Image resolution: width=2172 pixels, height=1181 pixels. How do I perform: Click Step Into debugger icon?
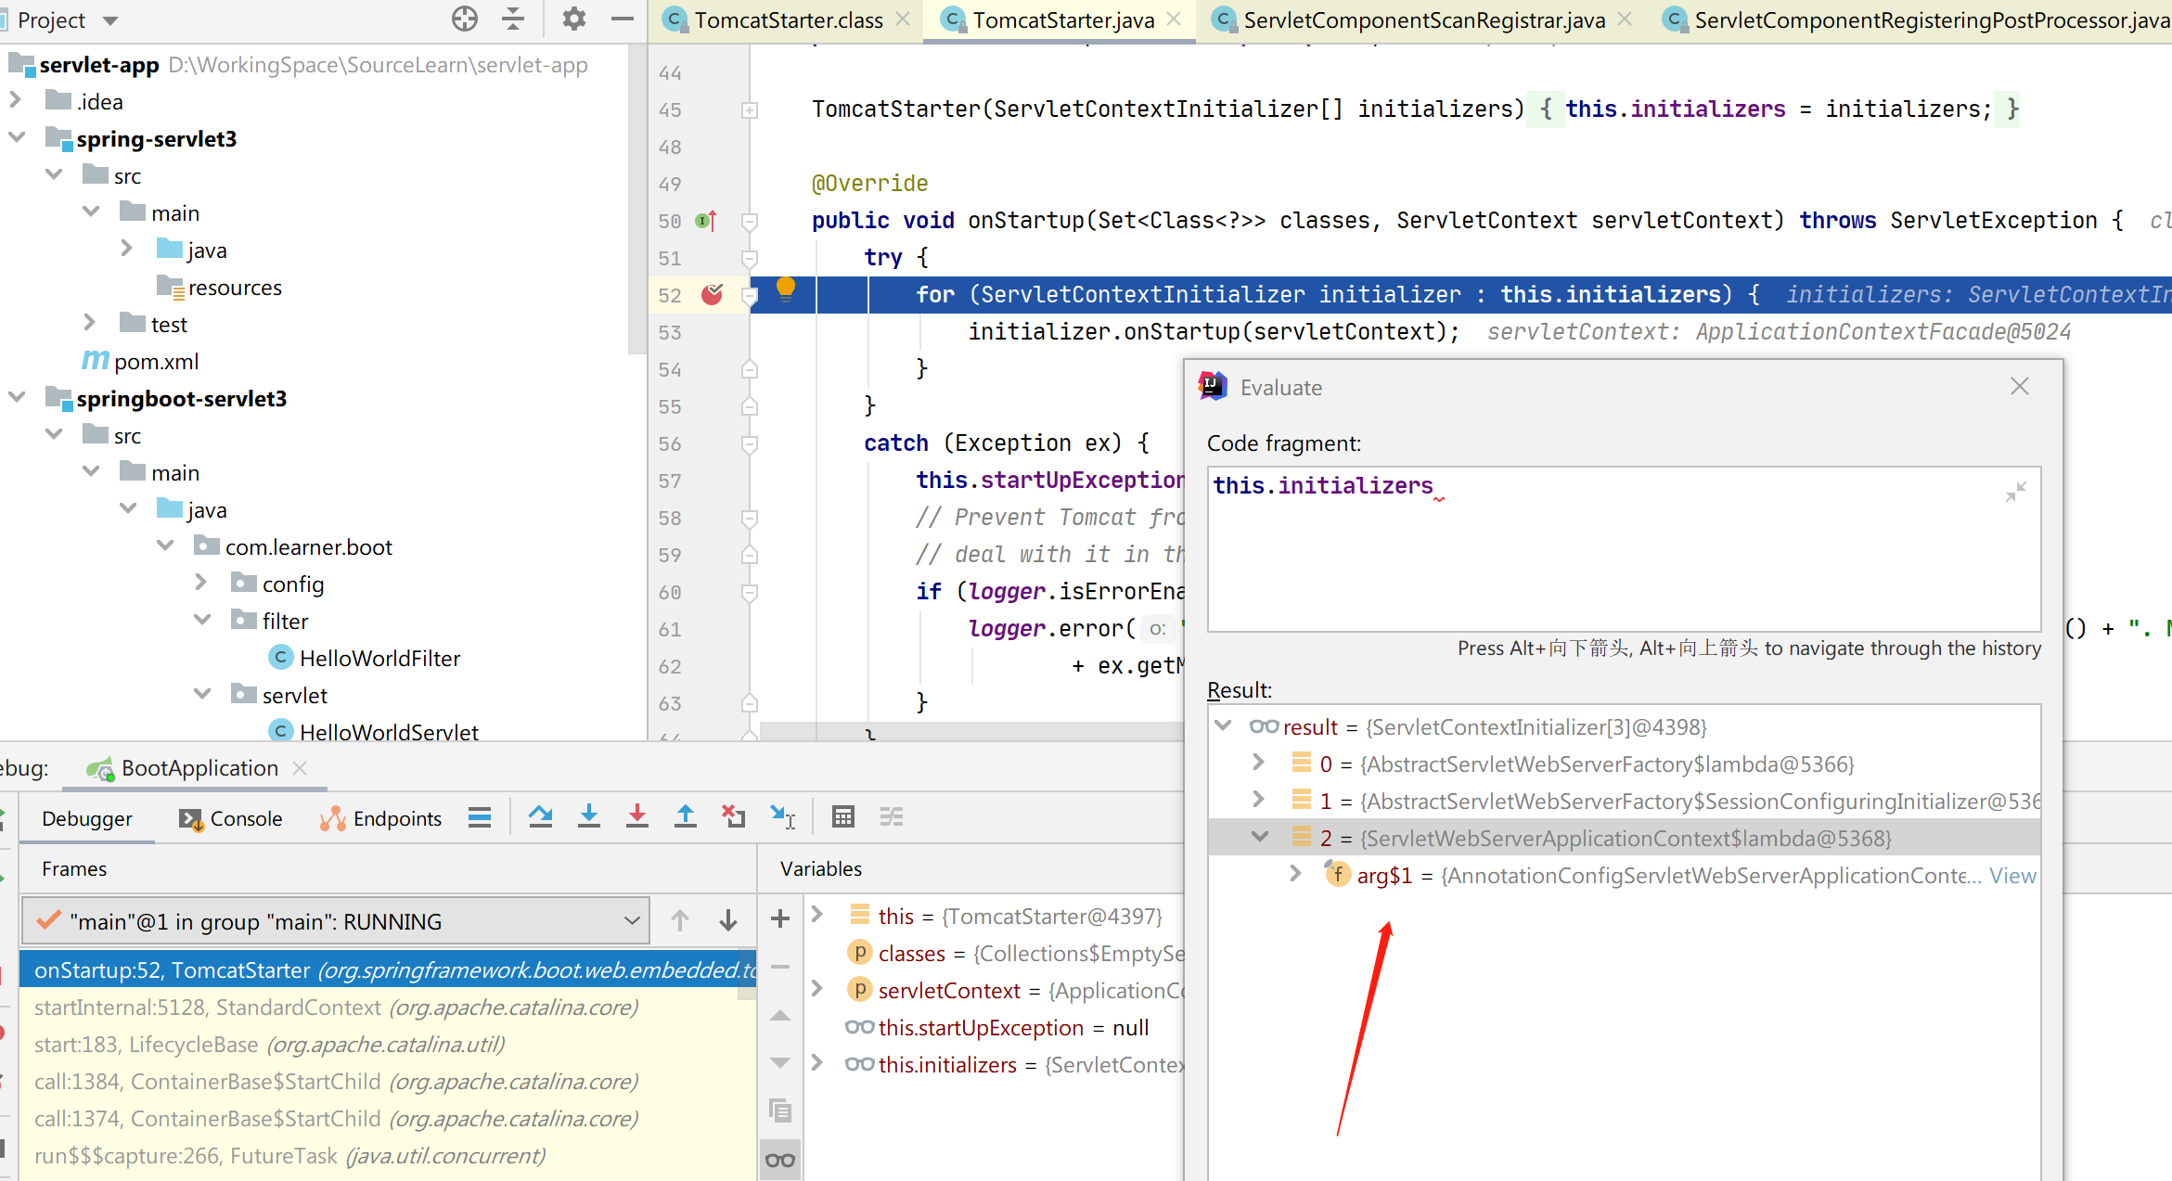(x=589, y=817)
